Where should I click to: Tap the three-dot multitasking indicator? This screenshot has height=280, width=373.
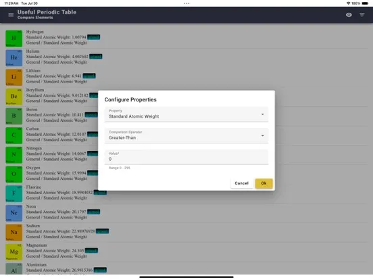tap(186, 3)
